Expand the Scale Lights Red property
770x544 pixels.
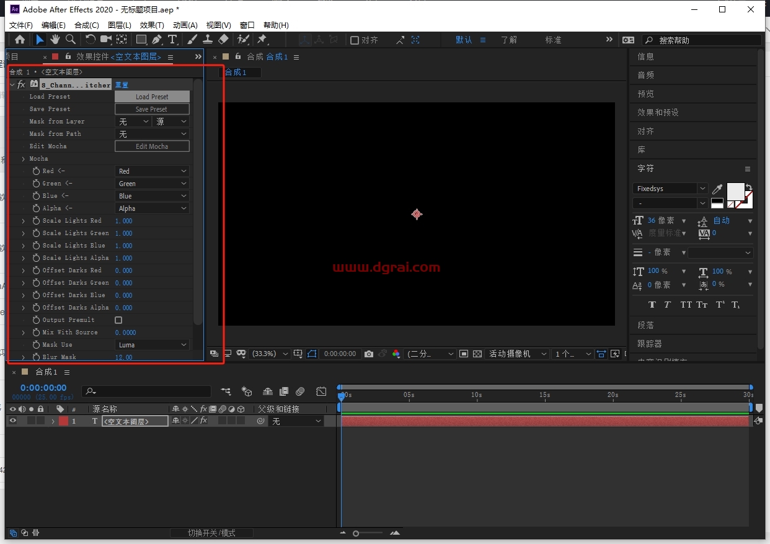(24, 221)
